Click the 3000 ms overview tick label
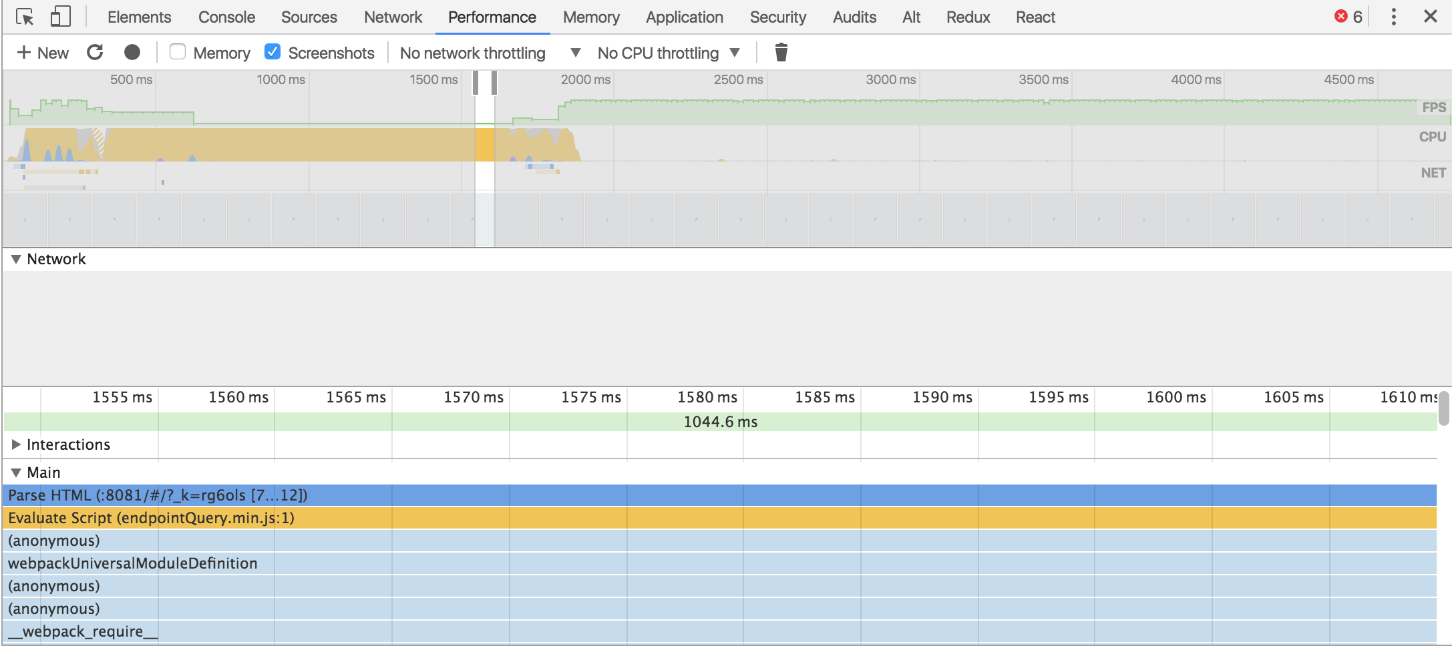This screenshot has height=646, width=1452. coord(890,79)
